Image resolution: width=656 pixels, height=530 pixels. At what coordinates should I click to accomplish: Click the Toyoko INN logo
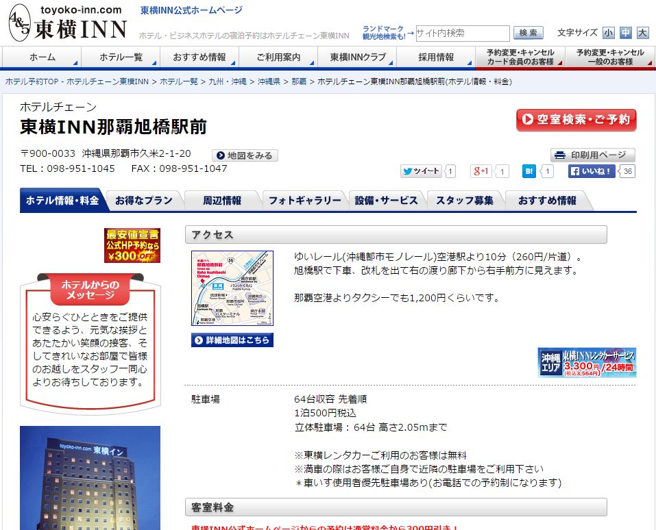click(x=67, y=23)
